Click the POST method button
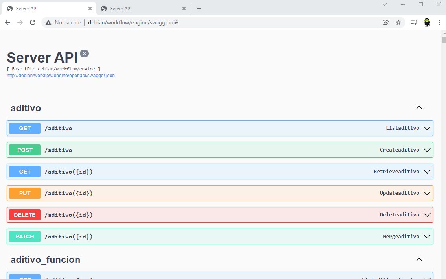 [x=25, y=150]
